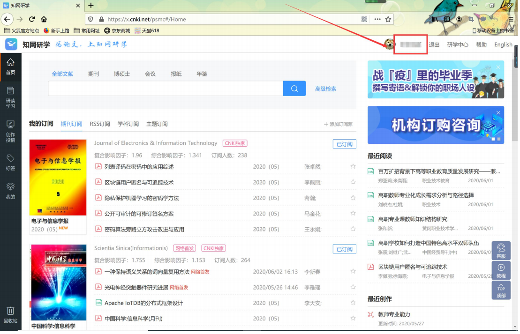Viewport: 520px width, 334px height.
Task: Select the 博硕士 search category tab
Action: point(122,74)
